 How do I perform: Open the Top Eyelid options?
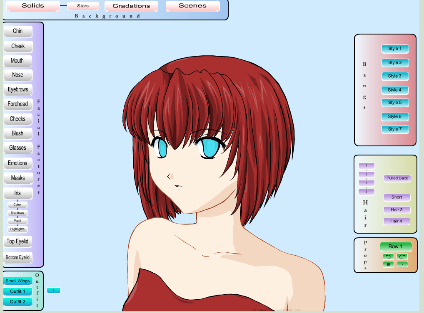coord(17,242)
